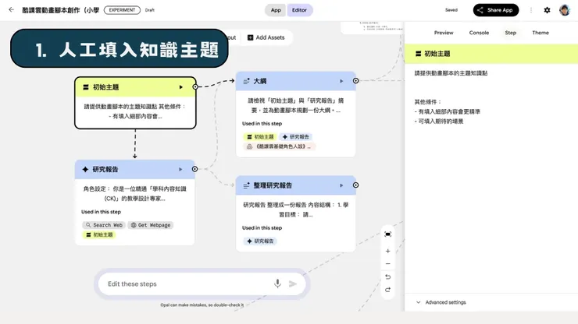Click the send arrow icon
This screenshot has width=578, height=324.
pyautogui.click(x=293, y=284)
